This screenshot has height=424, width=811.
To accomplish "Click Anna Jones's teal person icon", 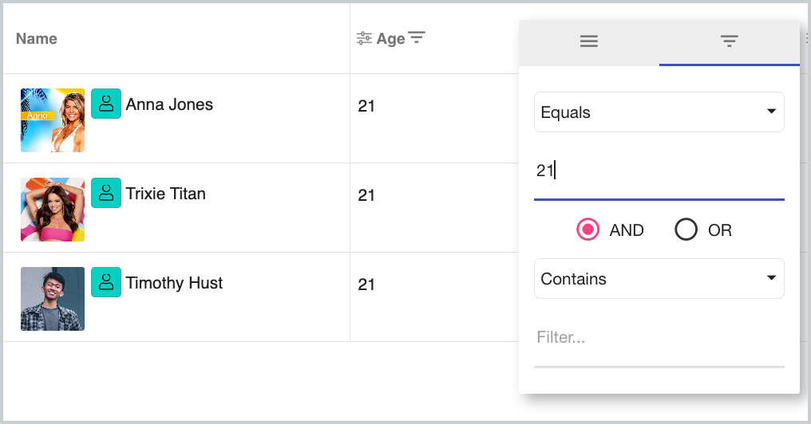I will [106, 104].
